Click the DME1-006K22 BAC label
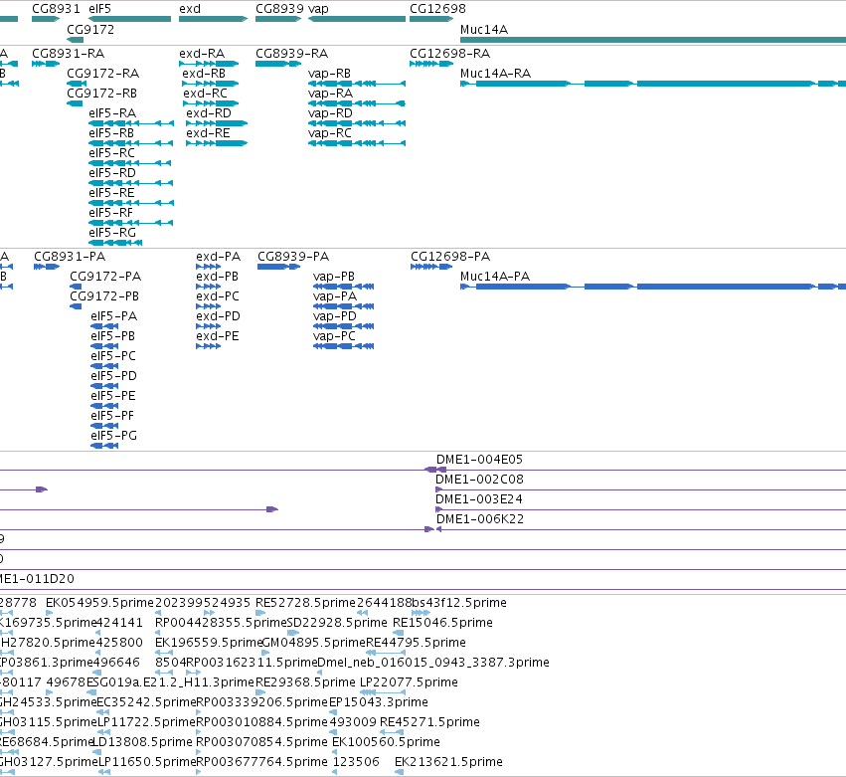The image size is (846, 777). tap(479, 519)
